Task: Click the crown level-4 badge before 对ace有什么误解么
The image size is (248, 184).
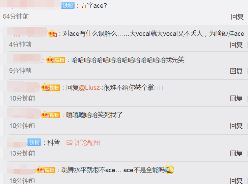Action: [x=52, y=33]
